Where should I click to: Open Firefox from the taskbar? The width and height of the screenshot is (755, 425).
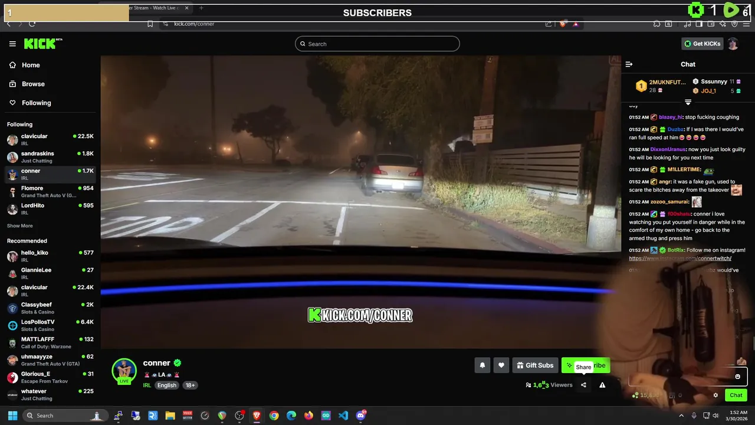(308, 416)
